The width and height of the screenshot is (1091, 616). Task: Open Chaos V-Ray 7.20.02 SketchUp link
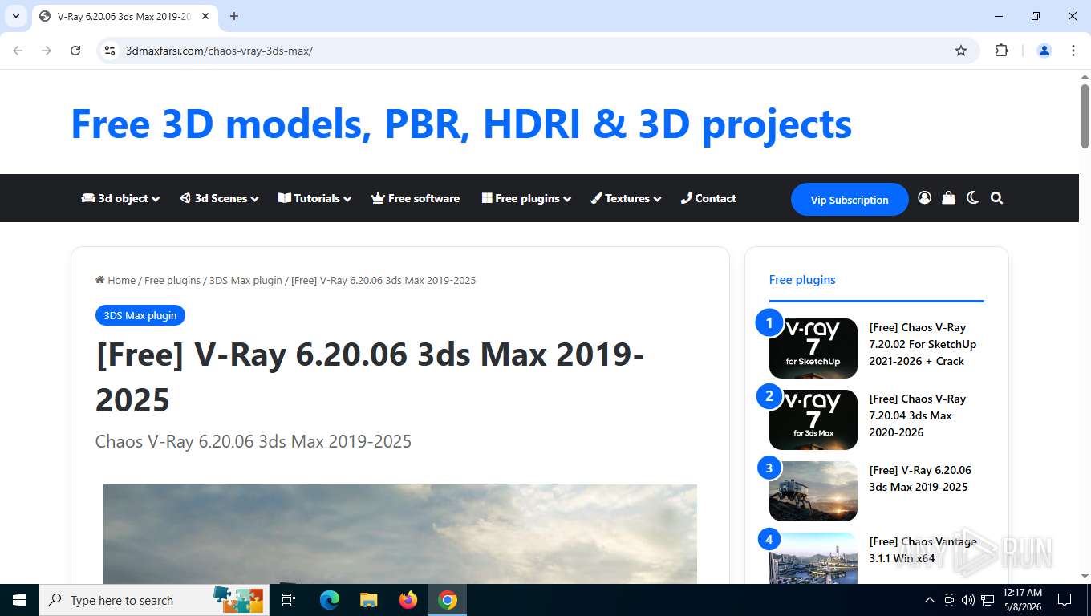923,344
